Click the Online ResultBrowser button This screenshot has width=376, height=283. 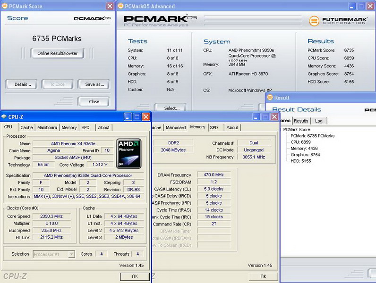tap(57, 53)
